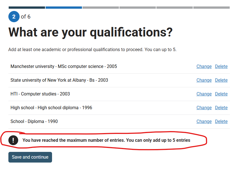Viewport: 249px width, 169px height.
Task: Select the second blue progress segment
Action: 64,8
